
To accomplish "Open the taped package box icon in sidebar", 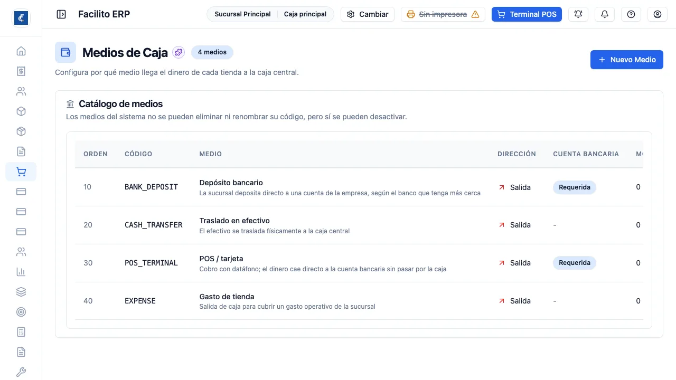I will (21, 131).
